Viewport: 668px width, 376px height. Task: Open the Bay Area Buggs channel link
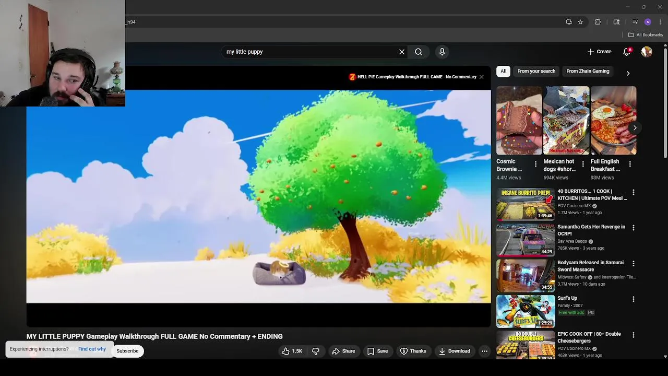pos(572,241)
